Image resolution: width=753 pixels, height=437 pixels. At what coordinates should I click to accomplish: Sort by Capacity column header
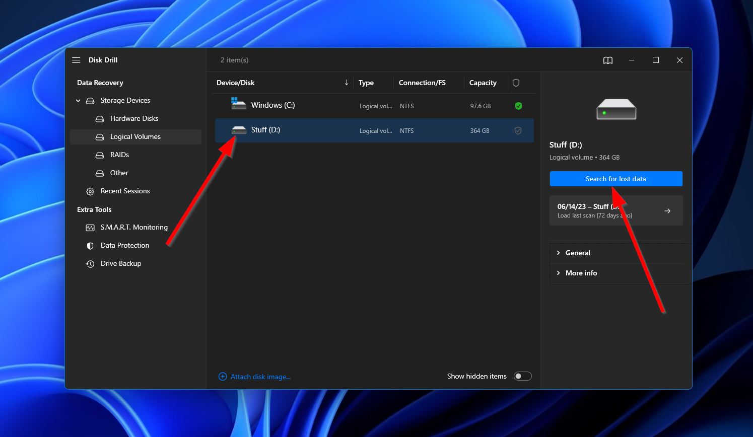[x=483, y=83]
